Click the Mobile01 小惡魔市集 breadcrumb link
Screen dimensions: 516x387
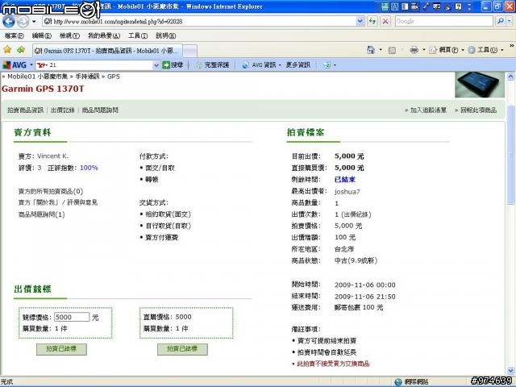coord(38,77)
